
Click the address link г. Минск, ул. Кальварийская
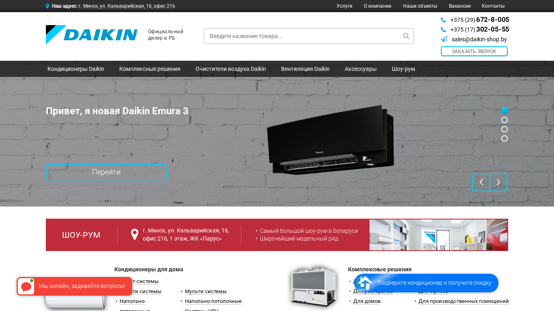pyautogui.click(x=127, y=6)
